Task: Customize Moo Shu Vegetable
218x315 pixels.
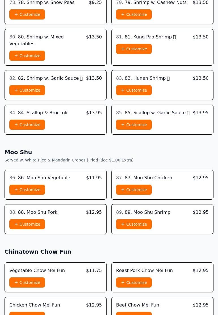Action: pyautogui.click(x=27, y=190)
